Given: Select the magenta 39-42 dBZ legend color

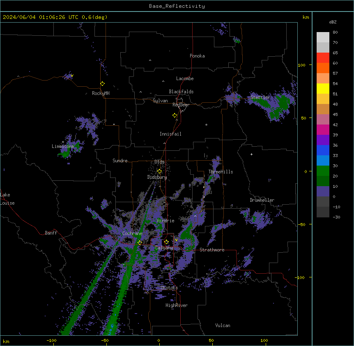Looking at the screenshot, I should 323,129.
